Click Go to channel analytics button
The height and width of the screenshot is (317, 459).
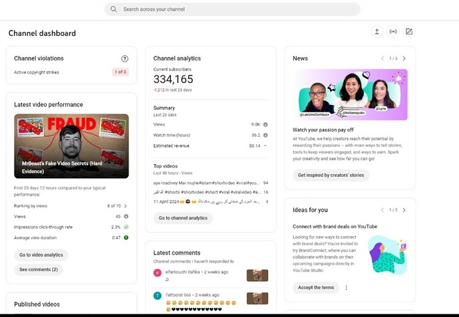click(183, 218)
